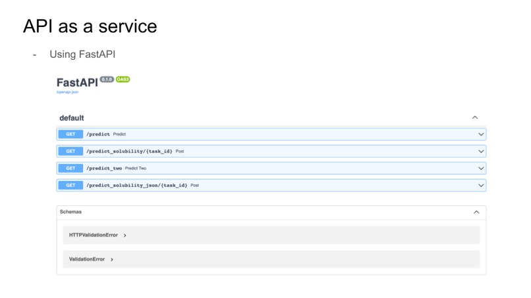Select the /predict_solubility/{task_id} path text
531x298 pixels.
(129, 151)
